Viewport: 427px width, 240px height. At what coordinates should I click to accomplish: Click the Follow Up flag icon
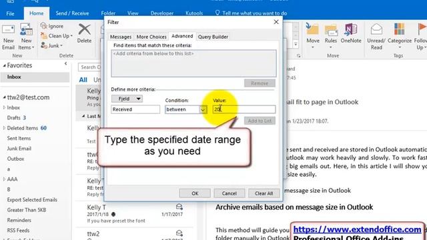click(422, 29)
